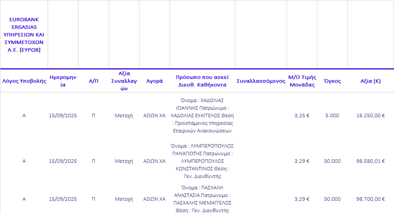The width and height of the screenshot is (394, 214).
Task: Click the Π cell in the ΧΑΔΟΛΙΑΣ row
Action: (x=94, y=116)
